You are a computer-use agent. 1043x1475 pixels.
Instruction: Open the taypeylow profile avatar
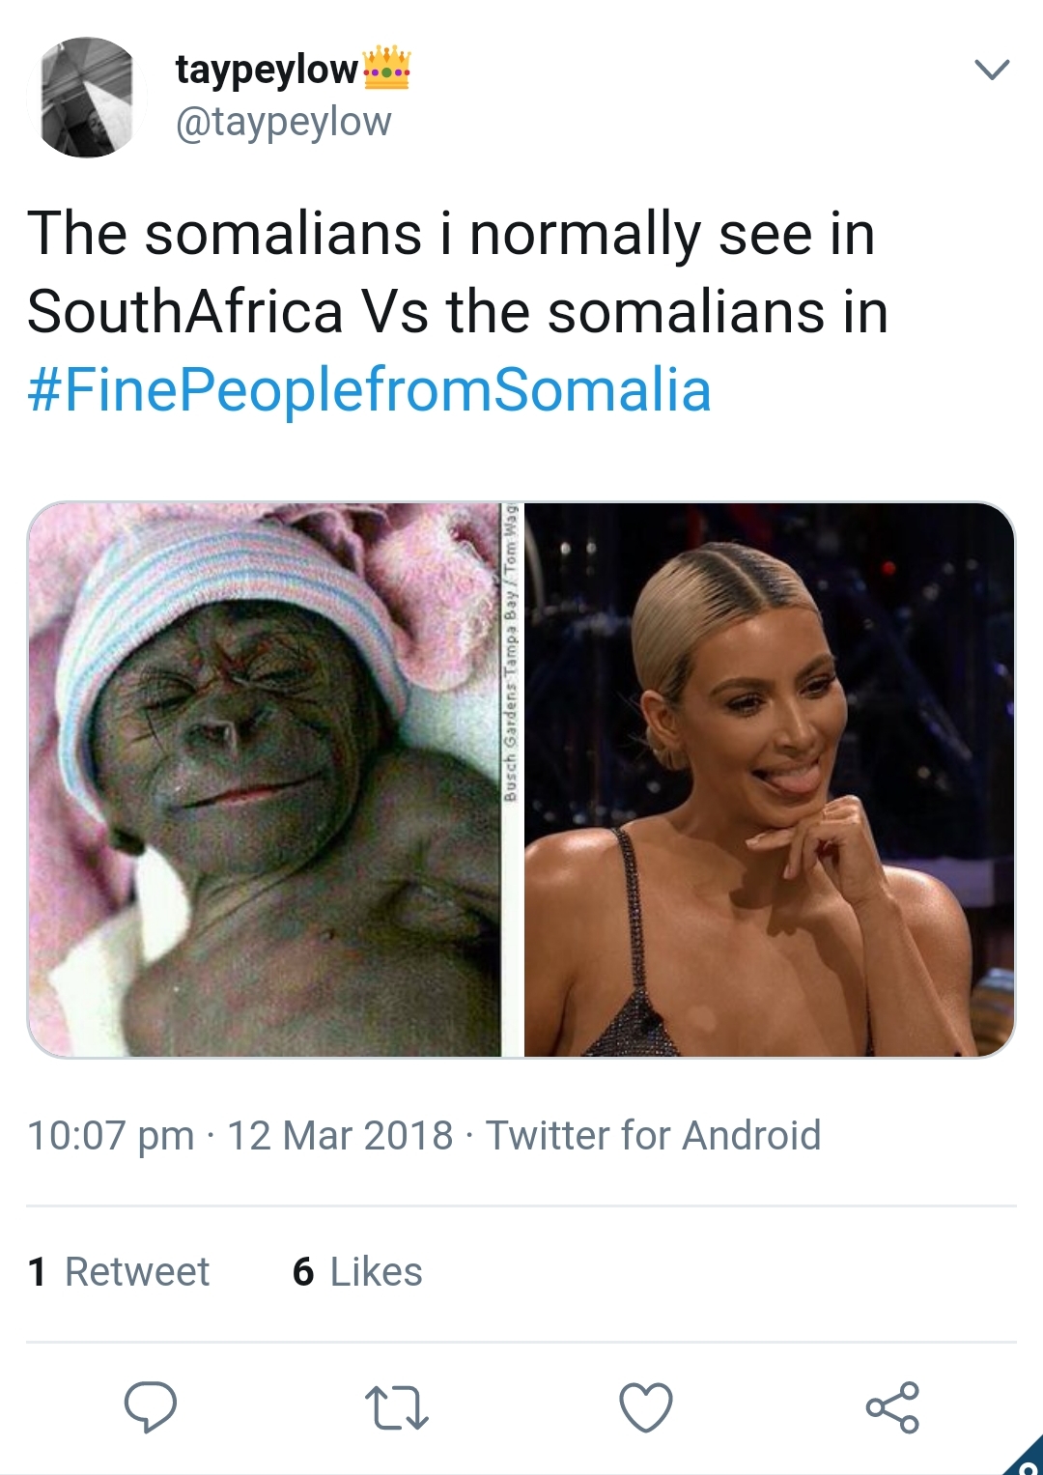pyautogui.click(x=87, y=98)
